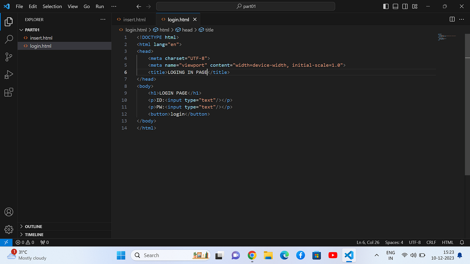This screenshot has width=470, height=264.
Task: Open the Run and Debug panel
Action: pos(9,75)
